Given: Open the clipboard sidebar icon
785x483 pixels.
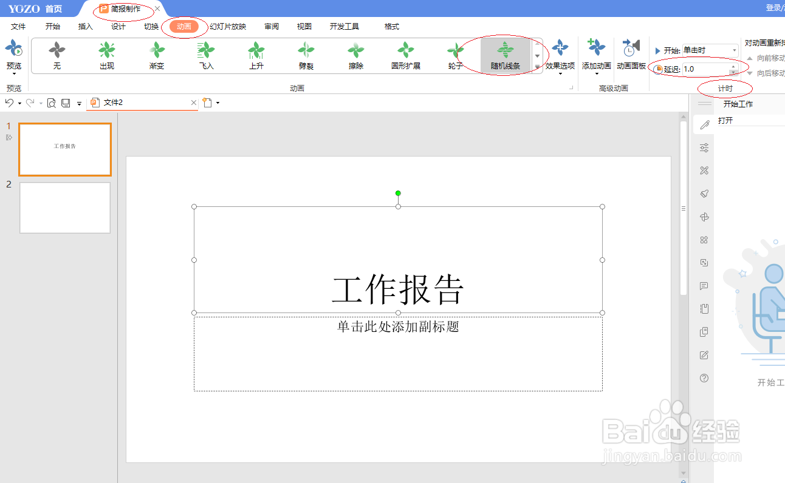Looking at the screenshot, I should coord(704,309).
